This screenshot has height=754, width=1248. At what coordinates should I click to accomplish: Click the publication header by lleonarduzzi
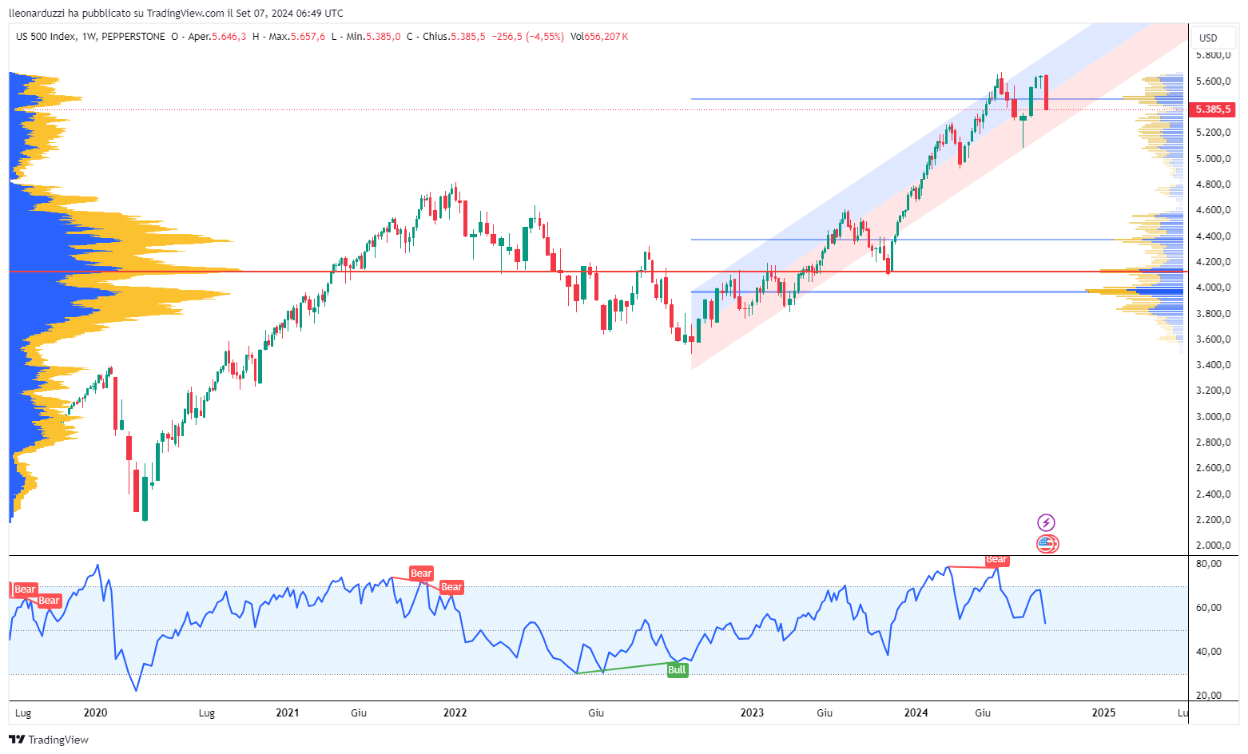176,13
